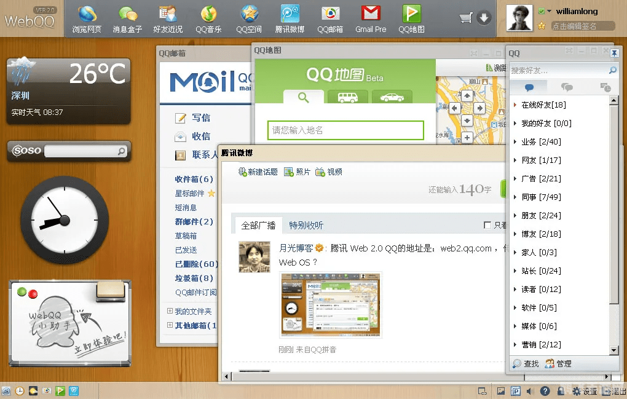The image size is (627, 399).
Task: Attach a photo (照片) in the microblog composer
Action: (297, 173)
